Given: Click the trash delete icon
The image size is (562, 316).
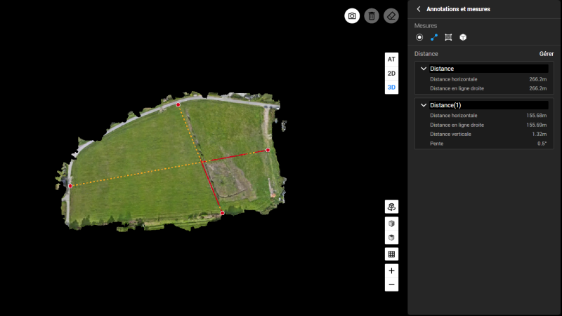Looking at the screenshot, I should pyautogui.click(x=372, y=15).
